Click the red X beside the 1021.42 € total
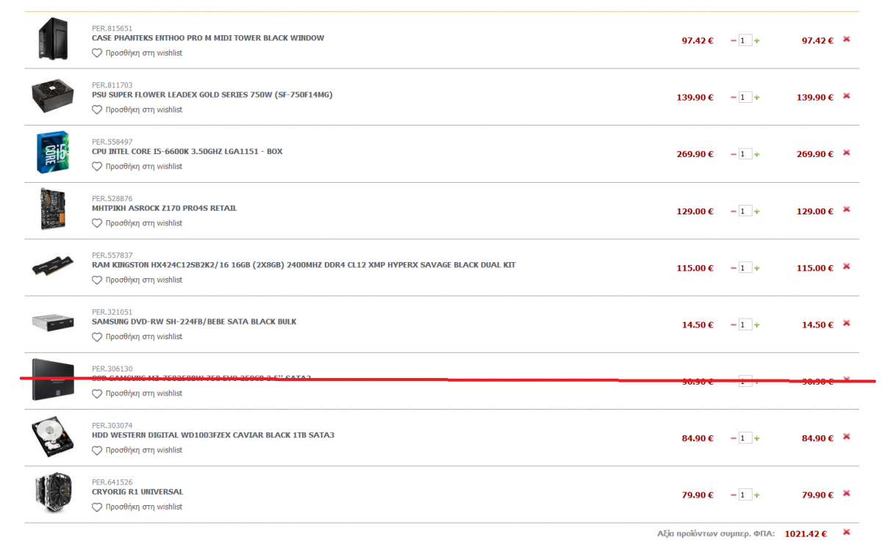Image resolution: width=882 pixels, height=544 pixels. [846, 532]
